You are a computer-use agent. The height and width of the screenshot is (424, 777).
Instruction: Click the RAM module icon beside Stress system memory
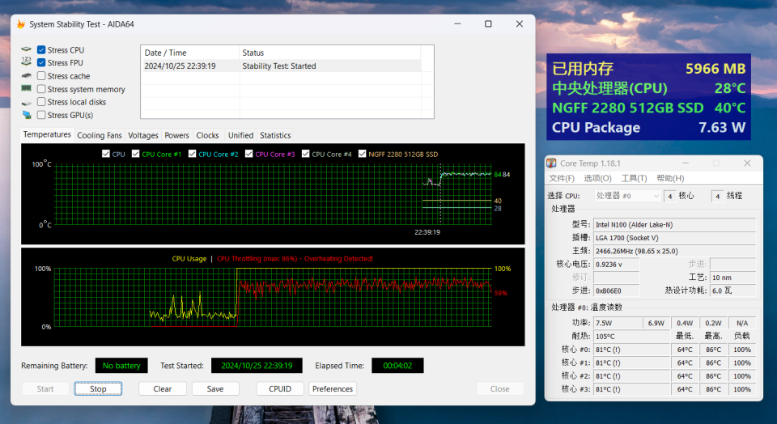pos(26,88)
